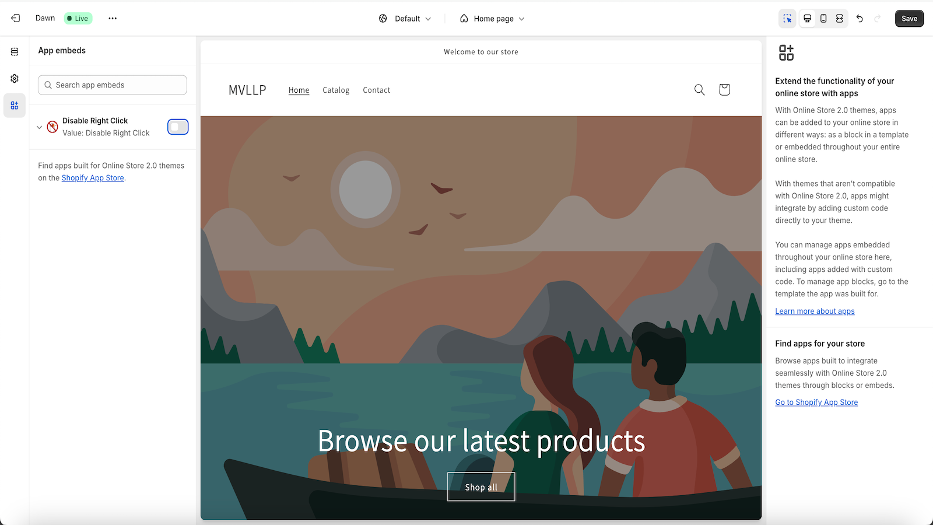Open the Home page template dropdown
Screen dimensions: 933x525
(492, 19)
